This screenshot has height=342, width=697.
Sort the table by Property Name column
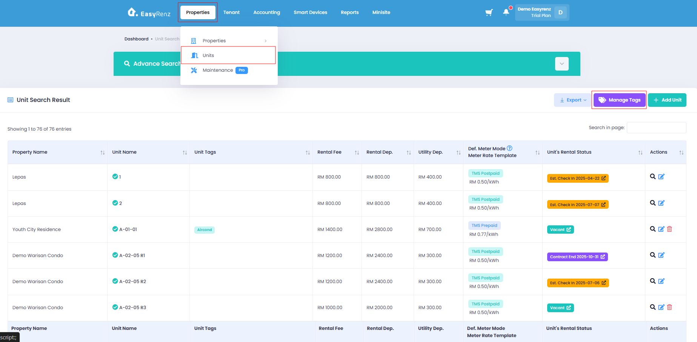click(102, 153)
